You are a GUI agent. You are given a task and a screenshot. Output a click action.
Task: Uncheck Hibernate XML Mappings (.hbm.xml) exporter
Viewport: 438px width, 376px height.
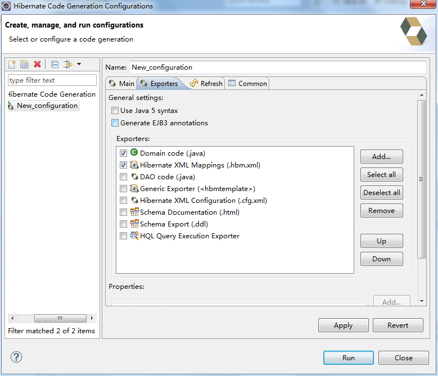(x=123, y=165)
